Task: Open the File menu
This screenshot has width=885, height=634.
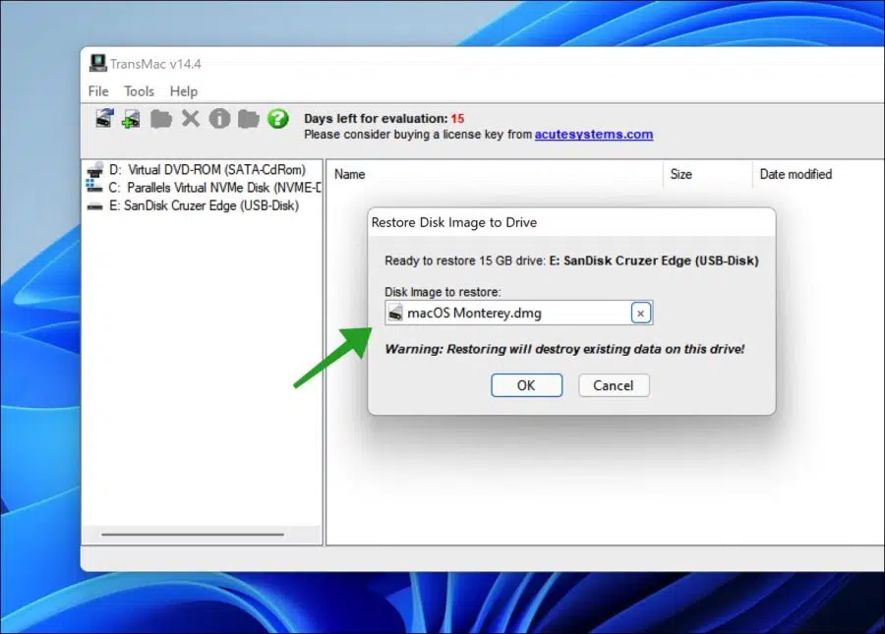Action: pyautogui.click(x=98, y=91)
